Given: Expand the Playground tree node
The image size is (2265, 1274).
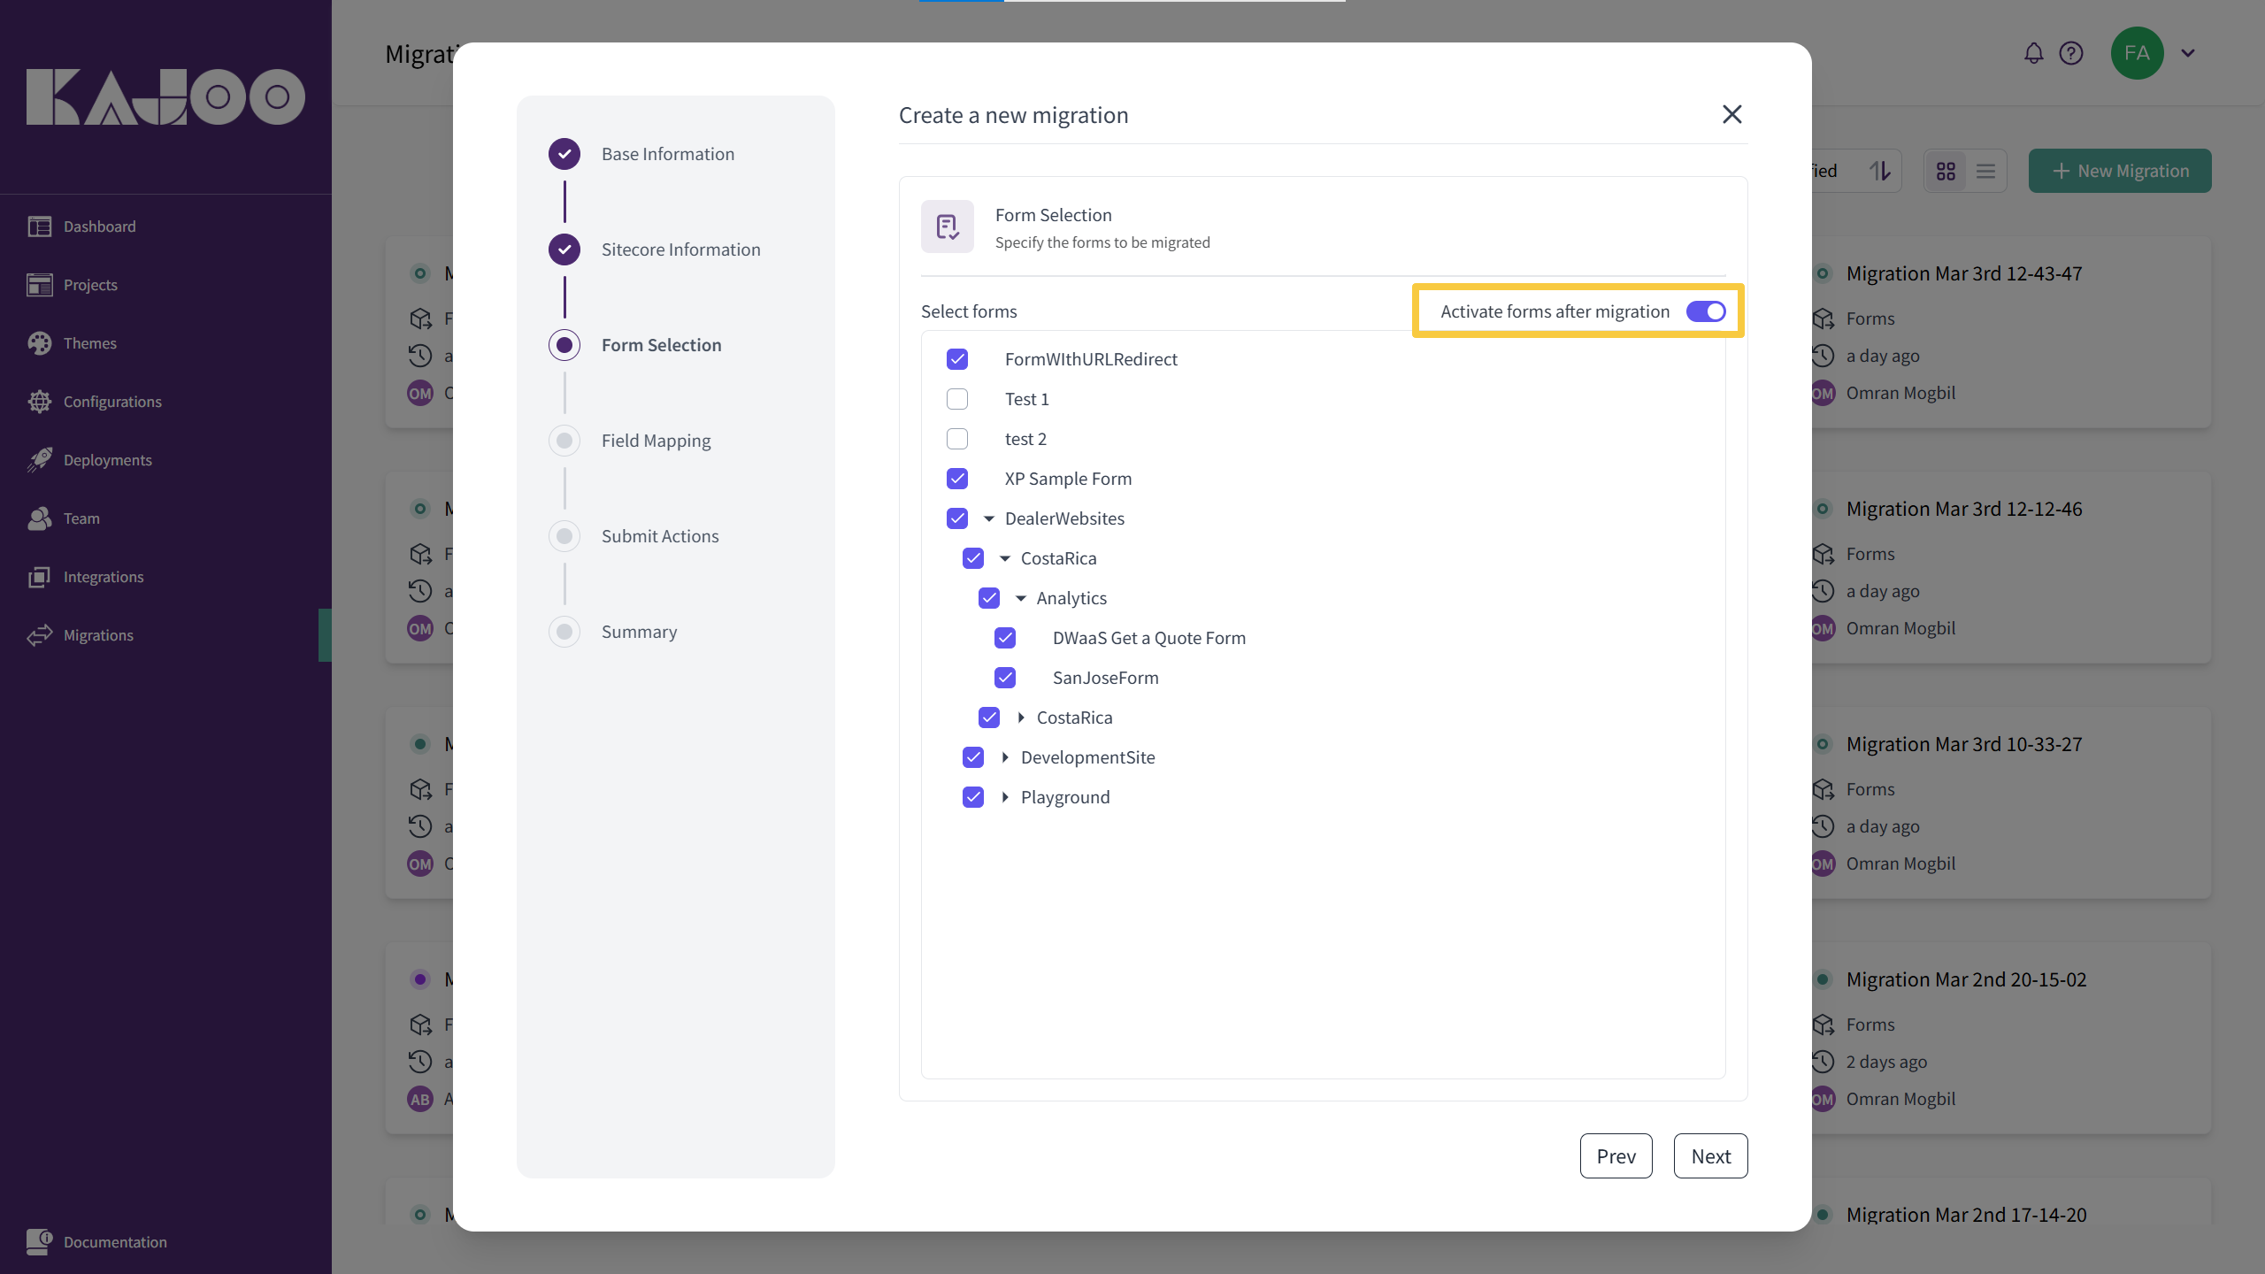Looking at the screenshot, I should [x=1005, y=797].
